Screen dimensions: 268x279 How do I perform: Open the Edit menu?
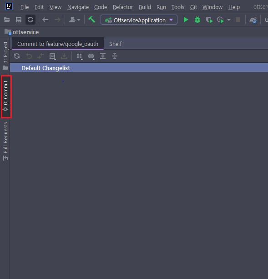tap(39, 7)
